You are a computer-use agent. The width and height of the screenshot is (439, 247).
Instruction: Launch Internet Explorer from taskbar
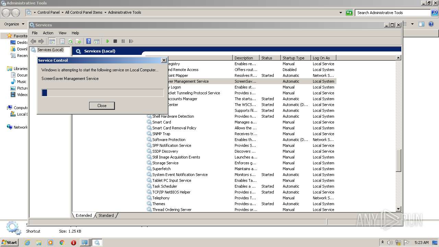pyautogui.click(x=27, y=243)
